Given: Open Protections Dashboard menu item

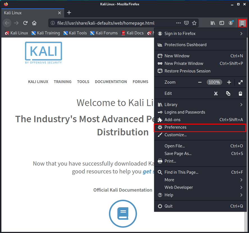Looking at the screenshot, I should [x=200, y=45].
